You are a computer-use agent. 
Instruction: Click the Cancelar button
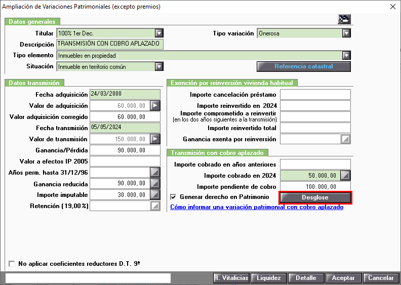[x=381, y=278]
